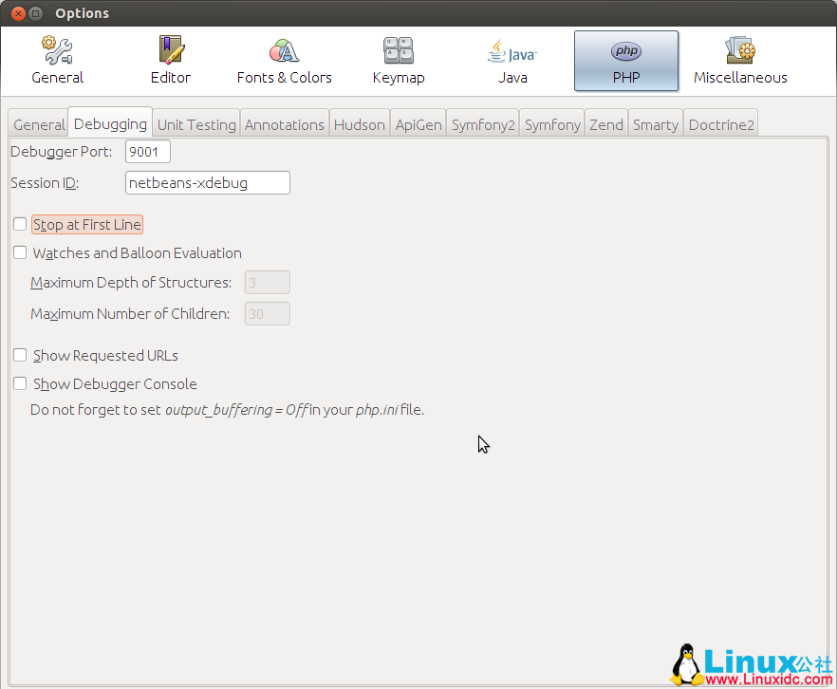This screenshot has height=689, width=837.
Task: Click Maximum Depth of Structures field
Action: click(268, 282)
